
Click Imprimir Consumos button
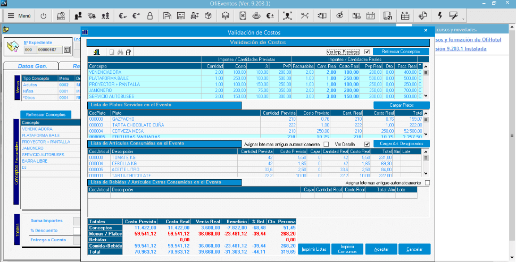point(347,249)
